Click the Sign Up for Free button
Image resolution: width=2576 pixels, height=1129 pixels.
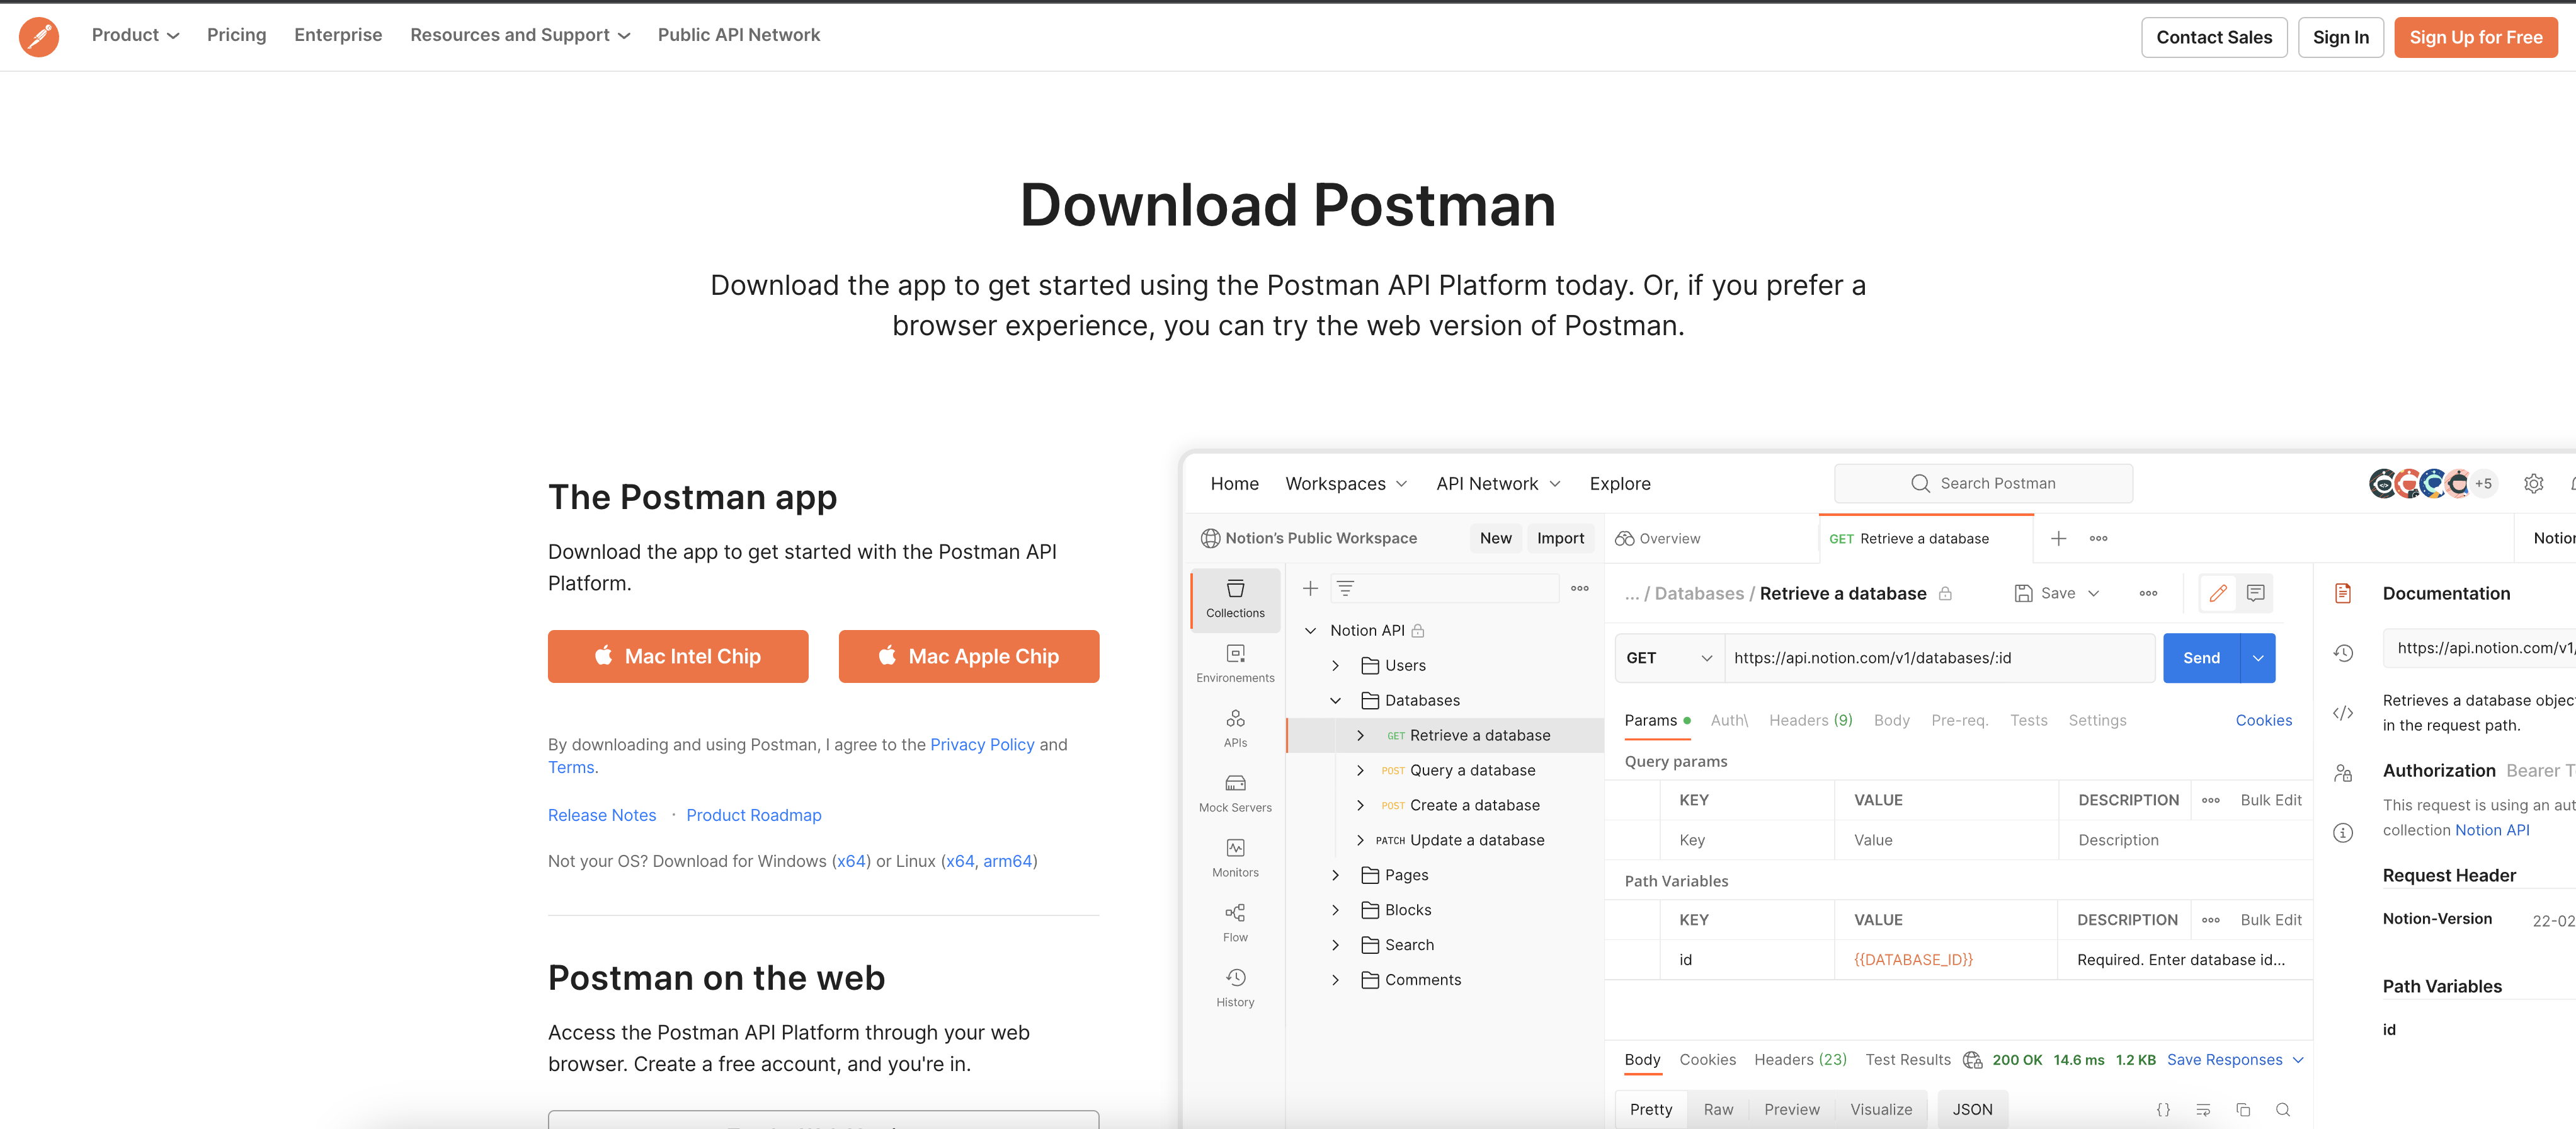2476,38
